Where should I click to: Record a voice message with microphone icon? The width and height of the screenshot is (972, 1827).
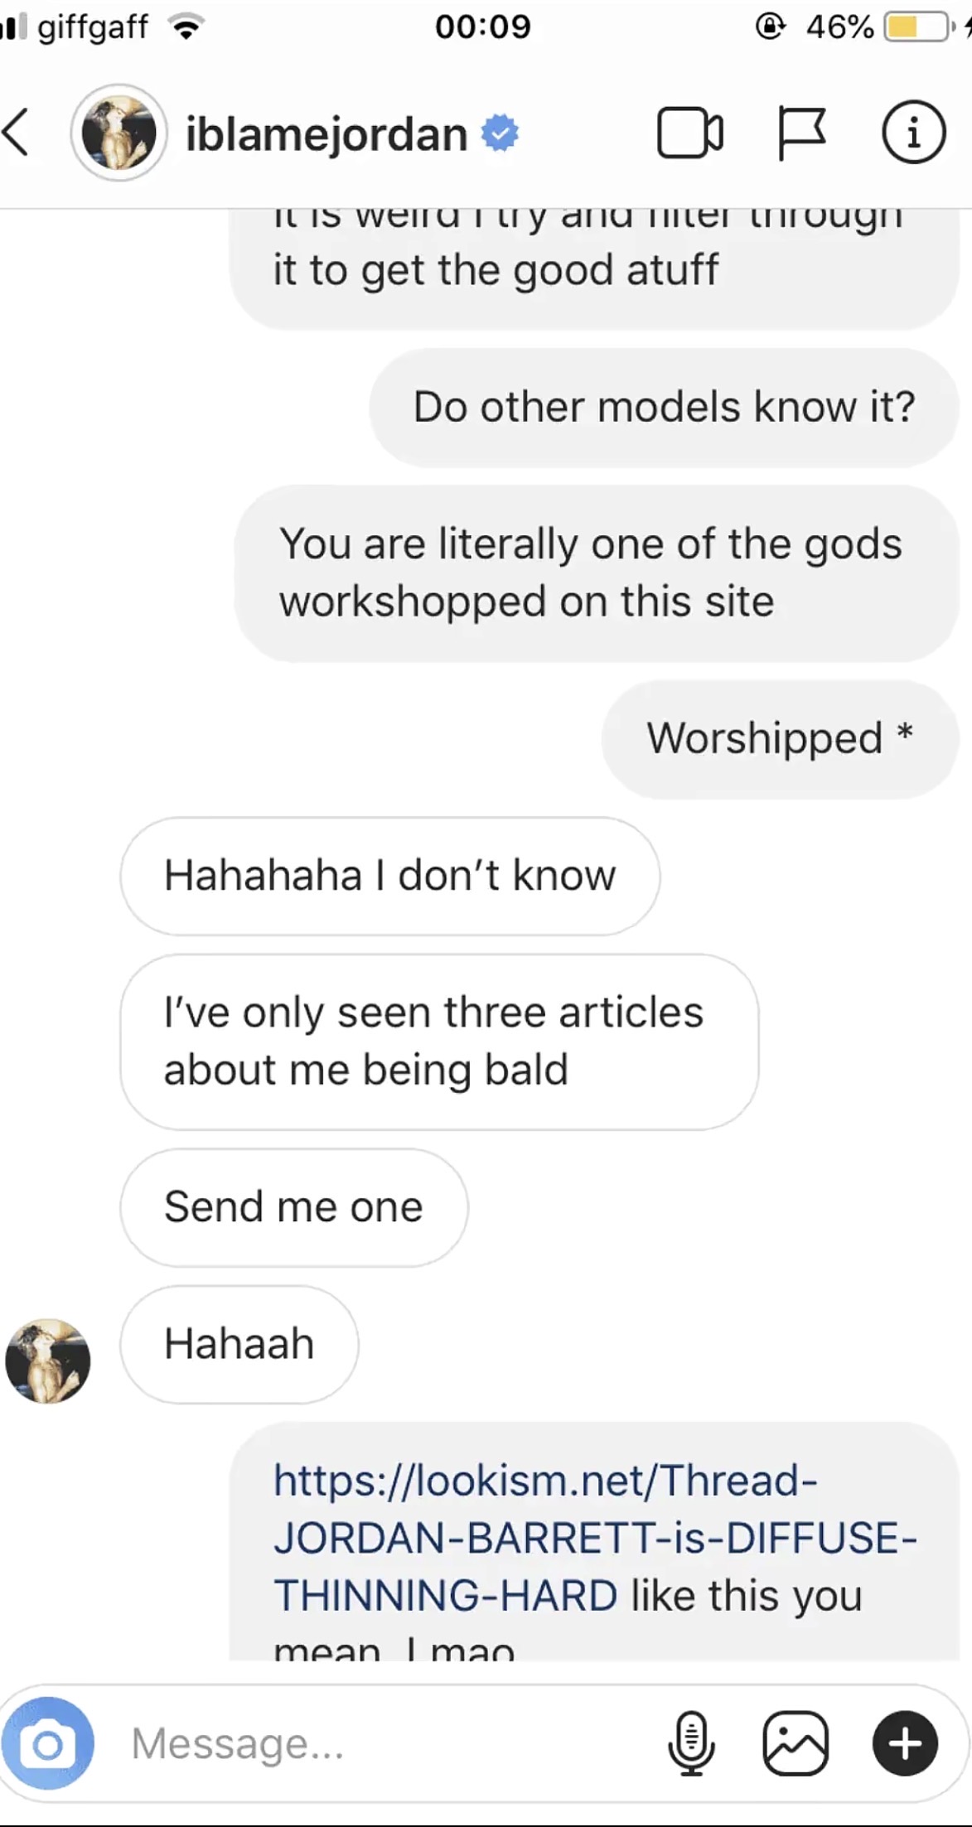pos(691,1743)
